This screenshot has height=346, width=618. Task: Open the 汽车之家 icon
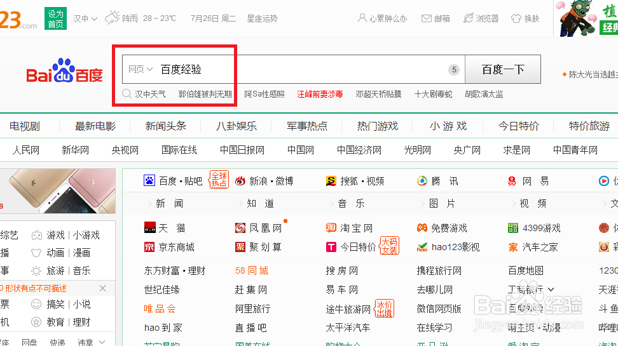[x=512, y=247]
